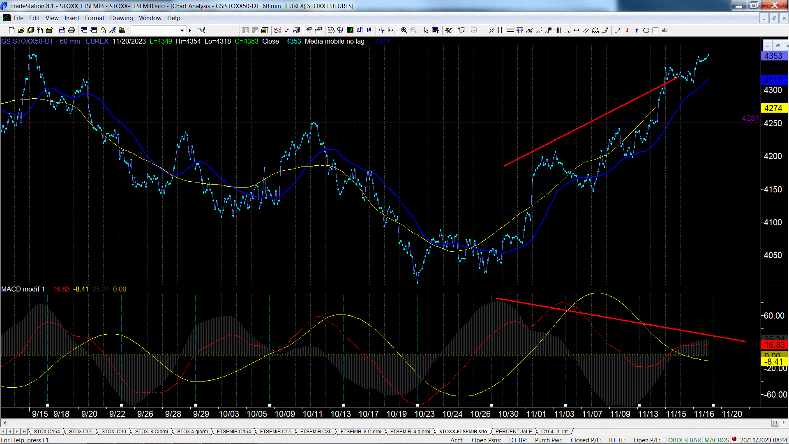The image size is (789, 444).
Task: Switch to PERCENTUALE tab
Action: 514,431
